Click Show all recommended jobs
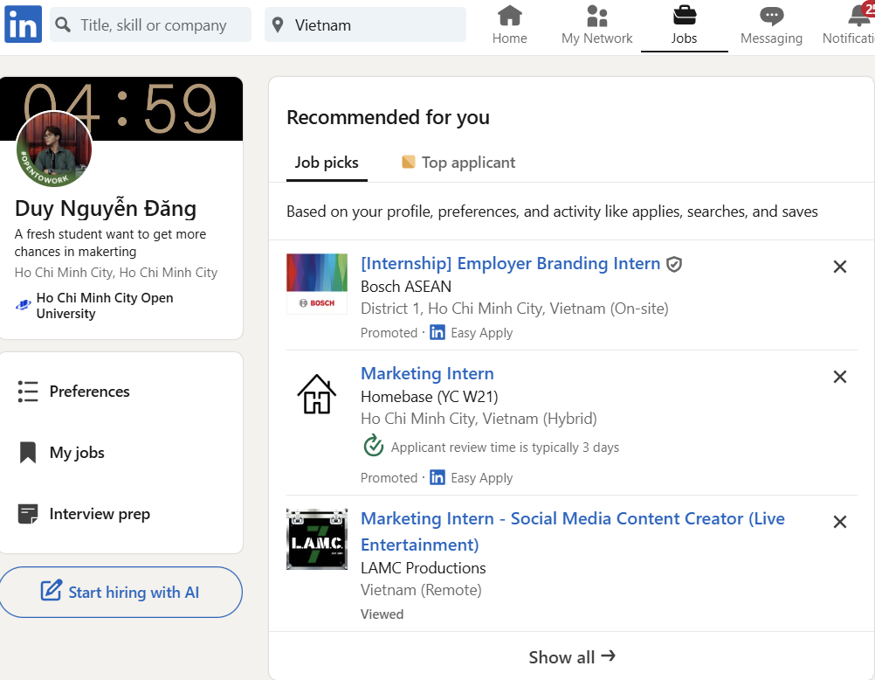Screen dimensions: 875x680 (x=571, y=657)
